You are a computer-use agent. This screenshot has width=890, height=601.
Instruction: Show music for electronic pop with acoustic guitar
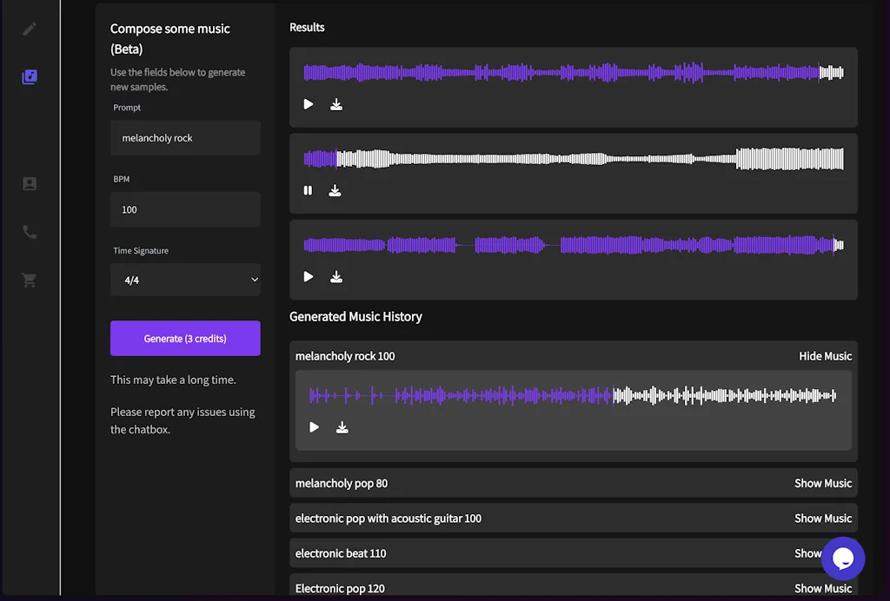click(822, 518)
